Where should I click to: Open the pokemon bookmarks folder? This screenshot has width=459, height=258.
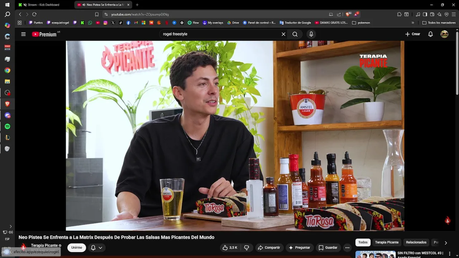(361, 23)
